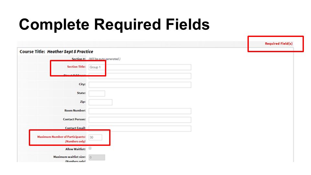The image size is (311, 175).
Task: Click the Maximum Number of Participants field
Action: 95,137
